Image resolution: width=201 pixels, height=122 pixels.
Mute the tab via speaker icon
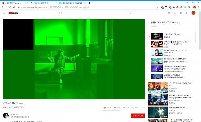pos(25,3)
